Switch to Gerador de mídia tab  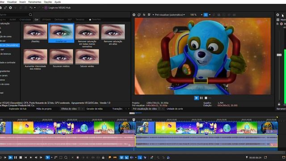click(x=94, y=109)
